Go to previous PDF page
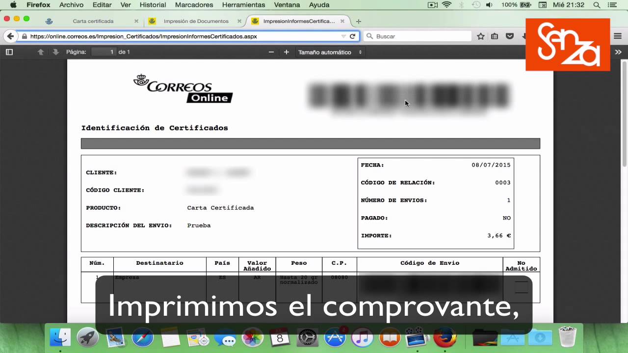 (x=41, y=52)
